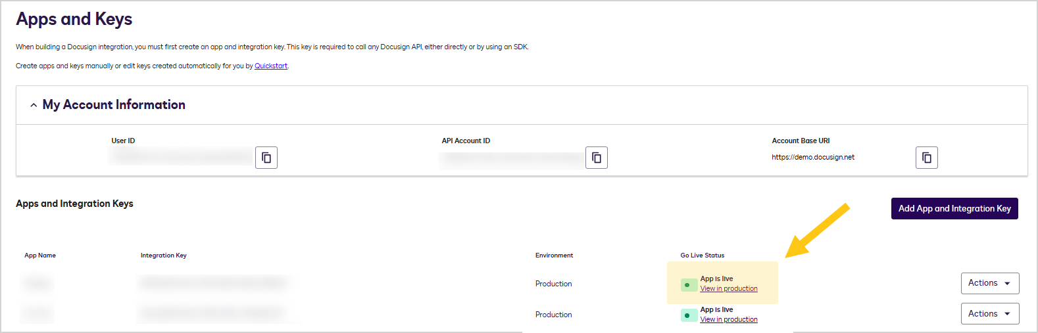Click the App Name column header

tap(40, 255)
